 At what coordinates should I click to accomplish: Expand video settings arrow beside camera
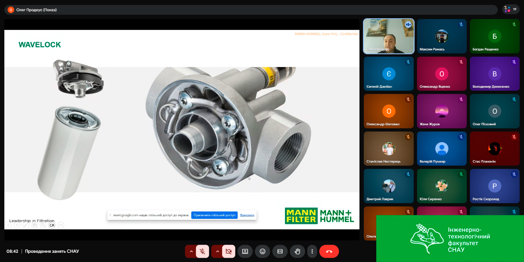pyautogui.click(x=217, y=251)
